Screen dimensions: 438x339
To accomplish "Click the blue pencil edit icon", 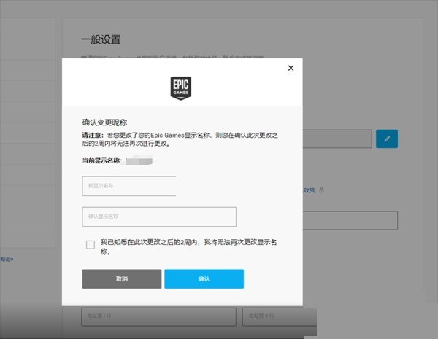I will pyautogui.click(x=386, y=138).
